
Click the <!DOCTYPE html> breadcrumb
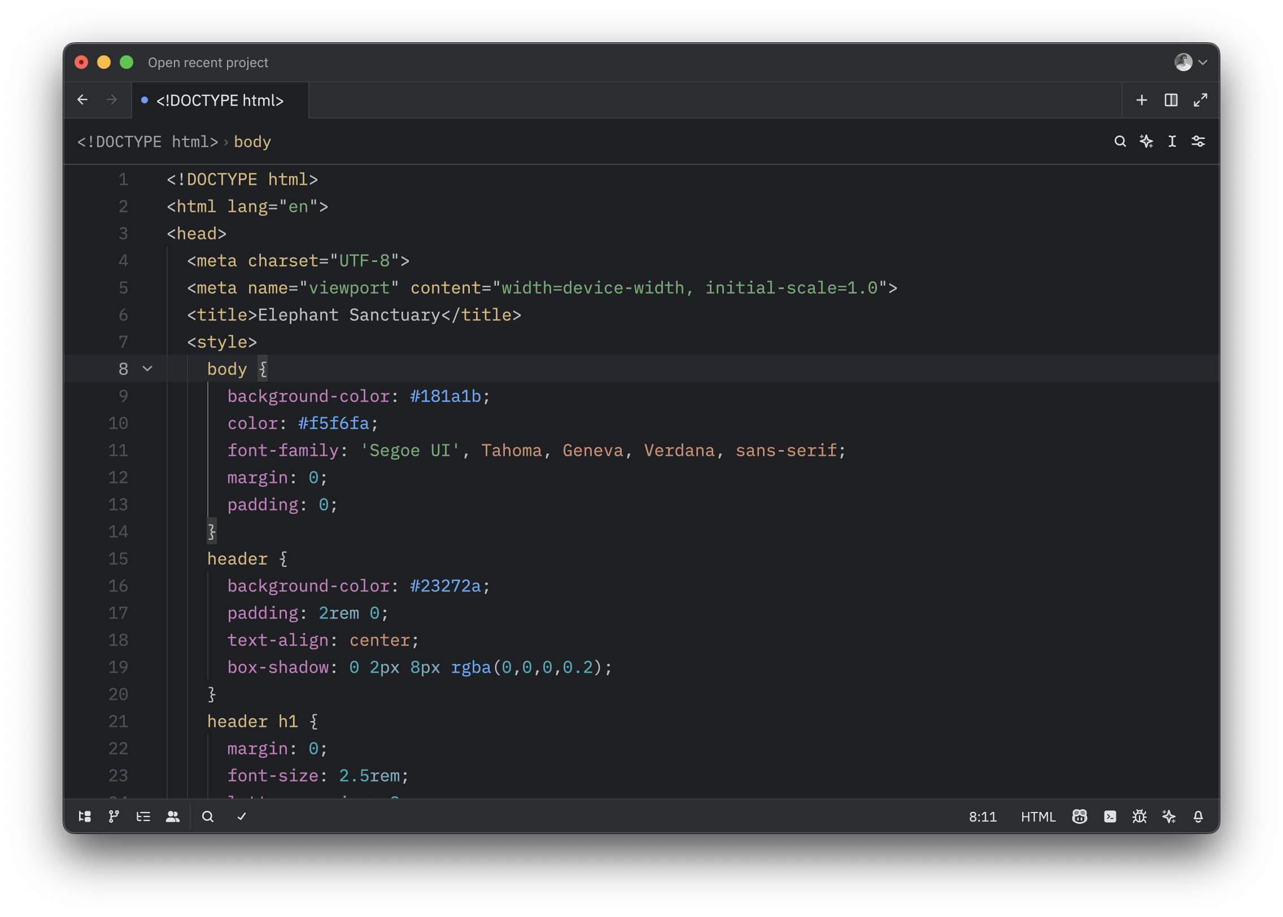click(148, 142)
